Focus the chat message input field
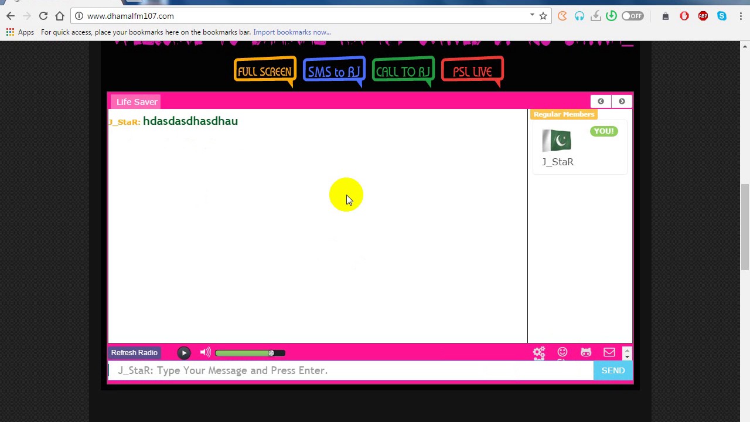 point(350,370)
